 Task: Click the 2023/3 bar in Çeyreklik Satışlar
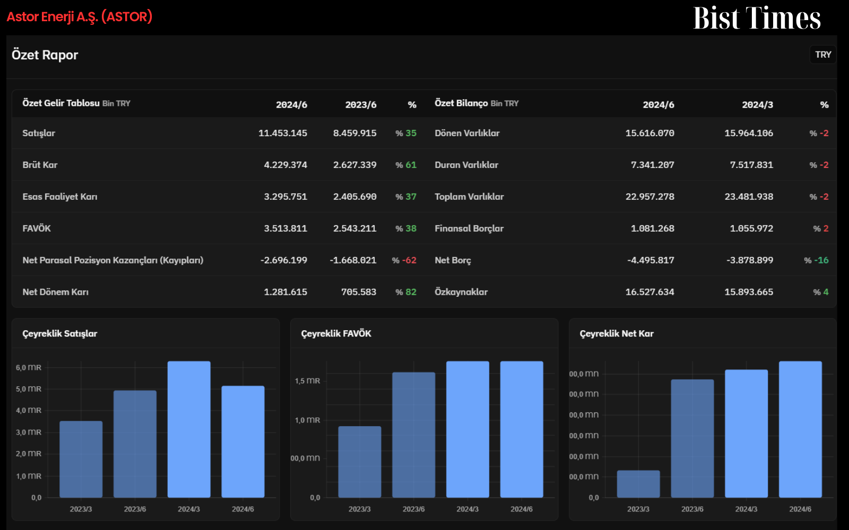pos(81,460)
